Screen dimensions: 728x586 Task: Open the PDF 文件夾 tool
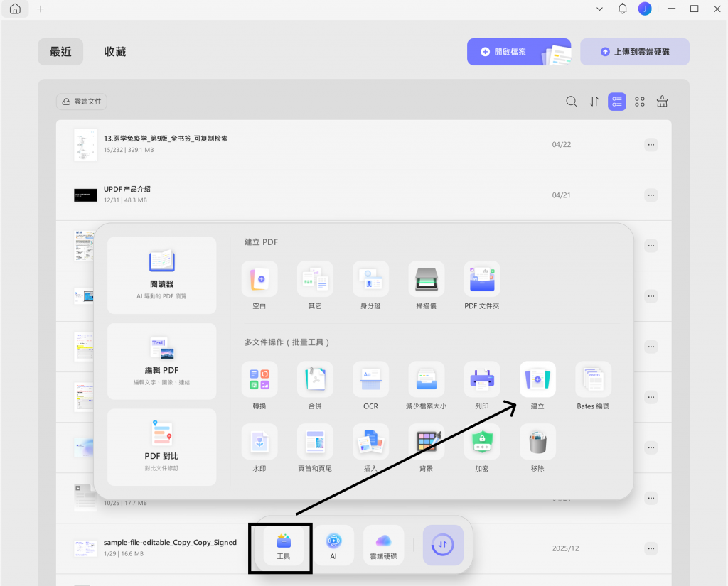[x=482, y=279]
